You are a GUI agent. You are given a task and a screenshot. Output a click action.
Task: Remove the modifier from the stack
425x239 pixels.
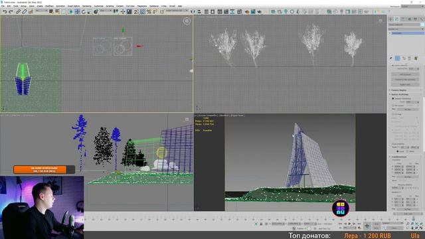point(410,58)
